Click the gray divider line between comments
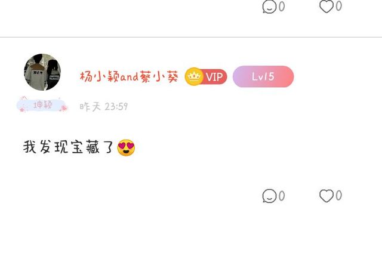382x253 pixels. pyautogui.click(x=191, y=37)
